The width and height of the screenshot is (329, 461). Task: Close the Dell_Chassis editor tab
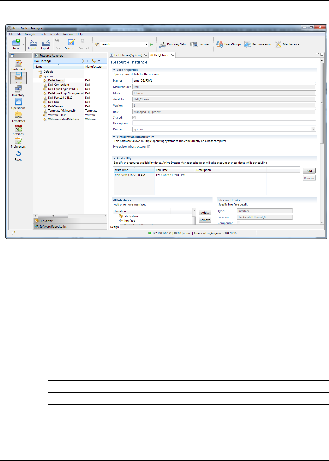[172, 55]
